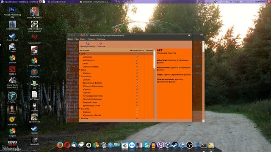Image resolution: width=271 pixels, height=152 pixels.
Task: Collapse the Chromium tree group
Action: tap(80, 76)
